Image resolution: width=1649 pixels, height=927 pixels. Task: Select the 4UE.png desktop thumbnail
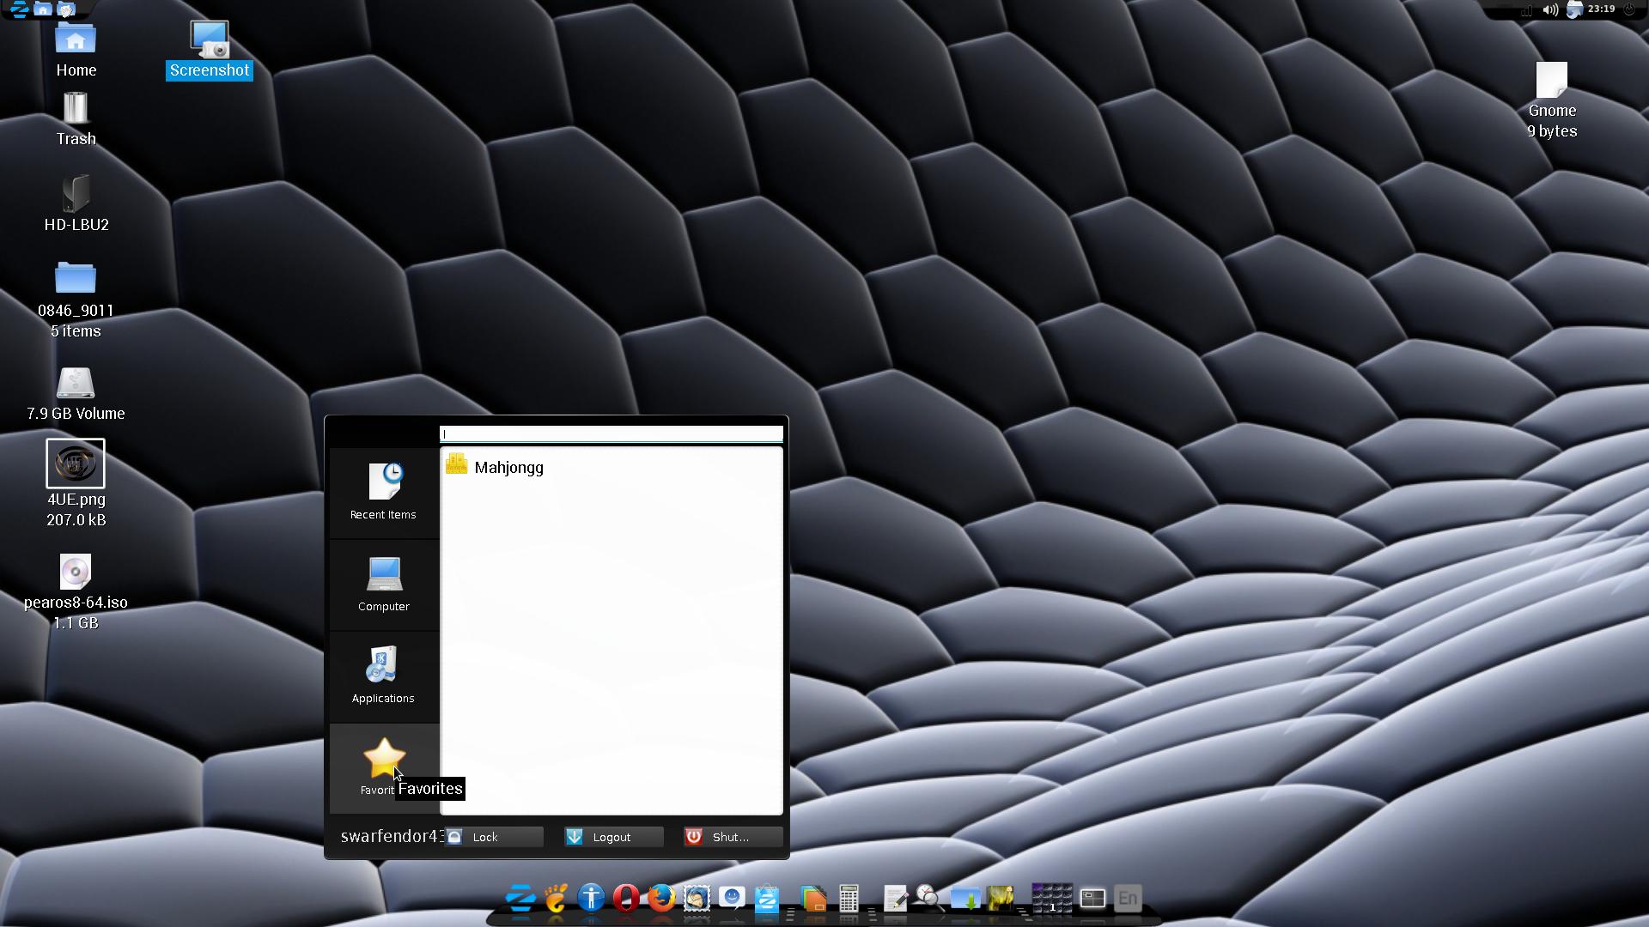[x=76, y=463]
